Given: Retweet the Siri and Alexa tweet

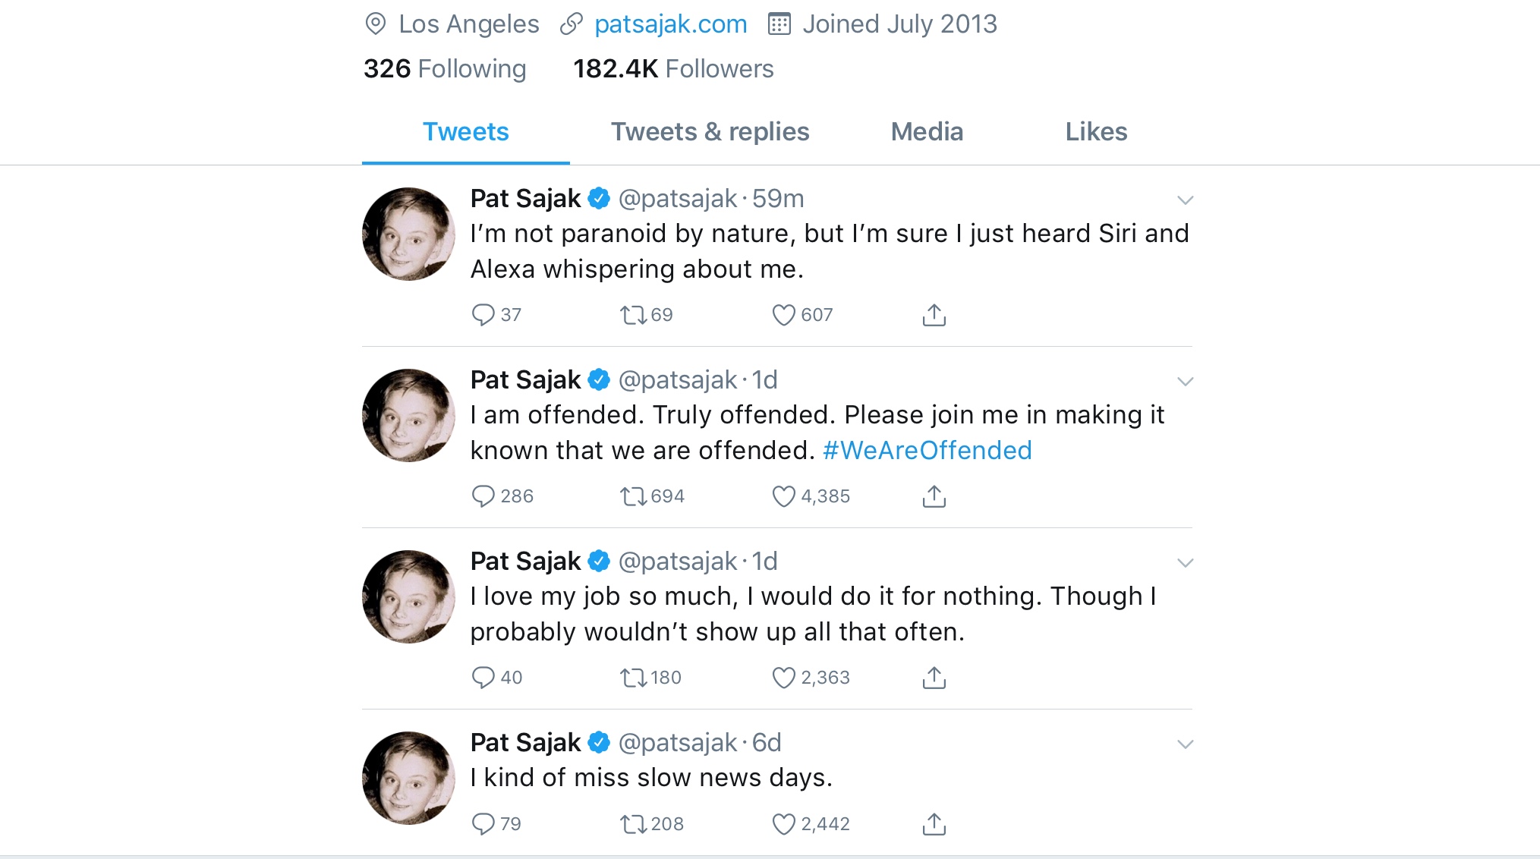Looking at the screenshot, I should [632, 315].
